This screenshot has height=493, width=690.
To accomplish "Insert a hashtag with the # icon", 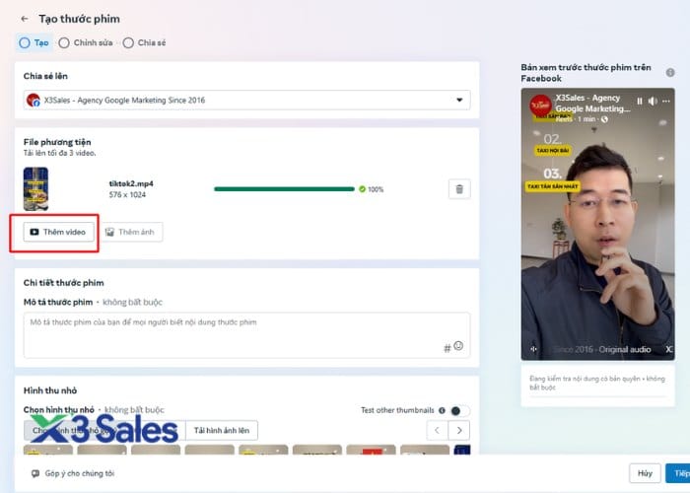I will [448, 349].
